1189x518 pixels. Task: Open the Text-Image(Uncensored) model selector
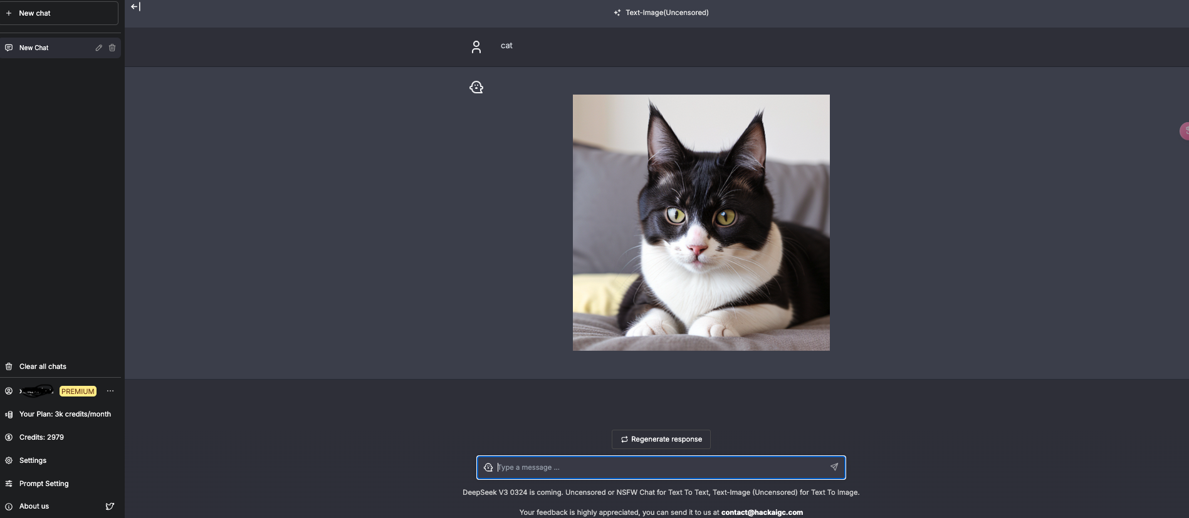click(661, 13)
